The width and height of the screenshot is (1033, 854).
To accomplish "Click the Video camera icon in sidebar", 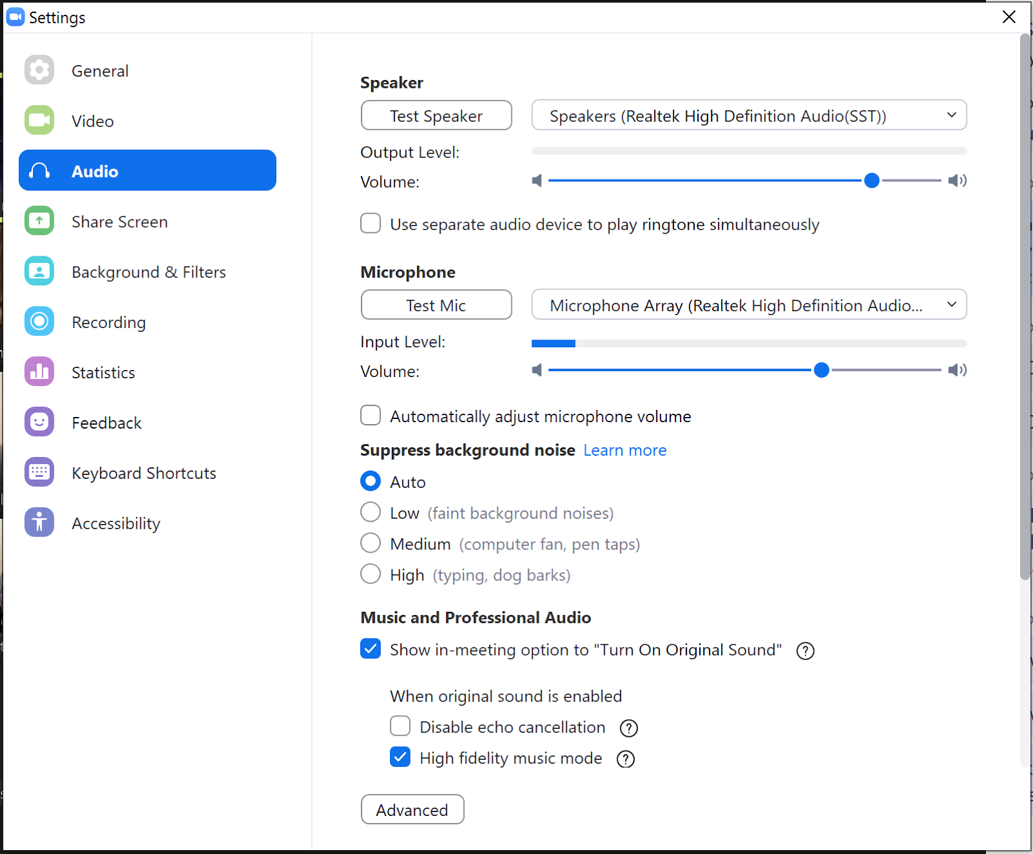I will click(39, 120).
